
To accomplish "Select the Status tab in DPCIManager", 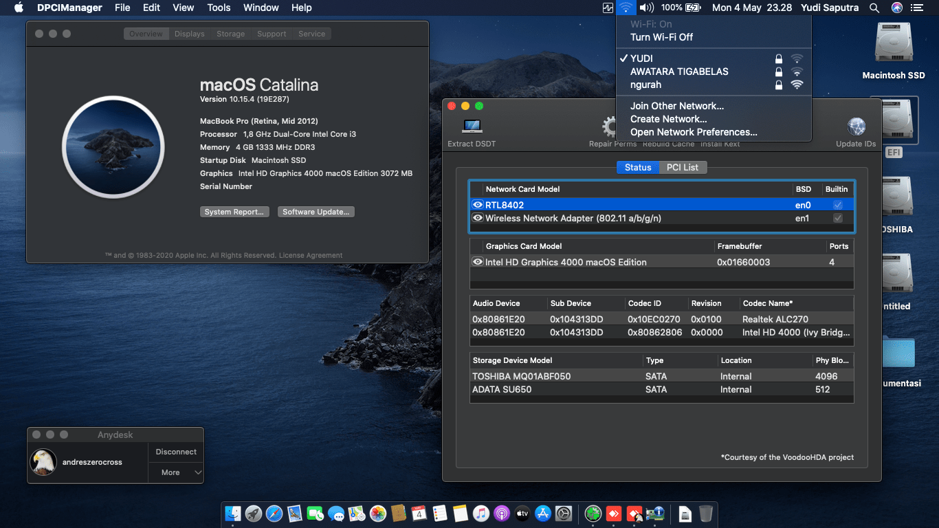I will (638, 167).
